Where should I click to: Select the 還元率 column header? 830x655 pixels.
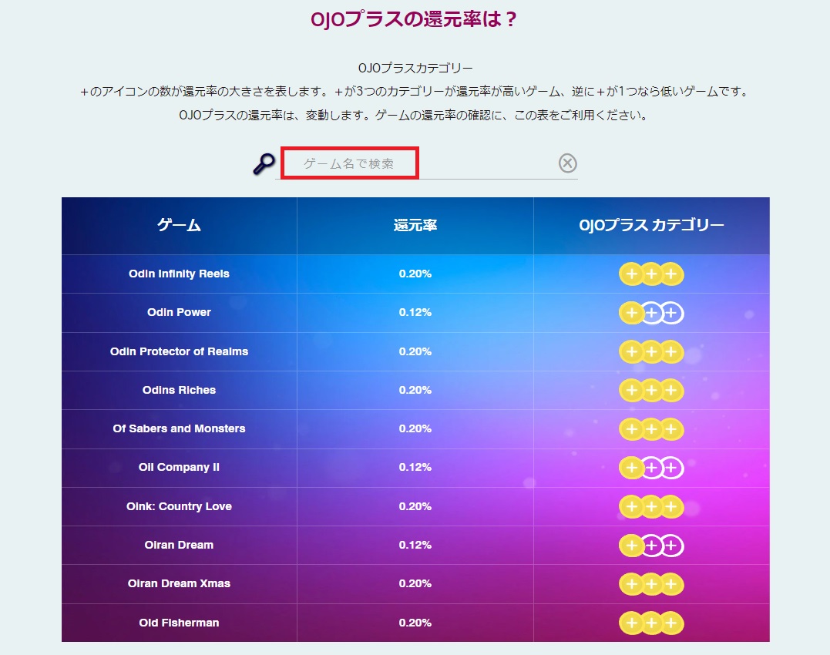(415, 225)
